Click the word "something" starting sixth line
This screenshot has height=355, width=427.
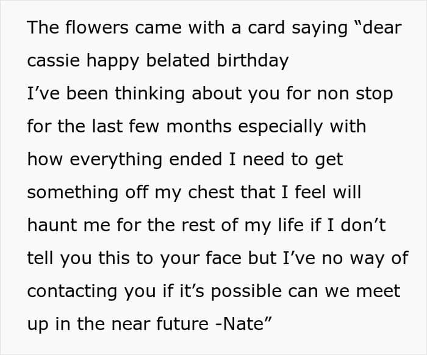coord(73,192)
